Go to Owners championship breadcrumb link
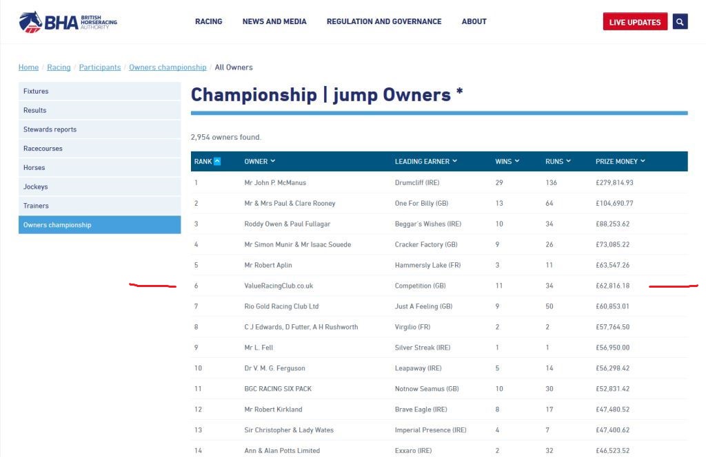 point(168,67)
